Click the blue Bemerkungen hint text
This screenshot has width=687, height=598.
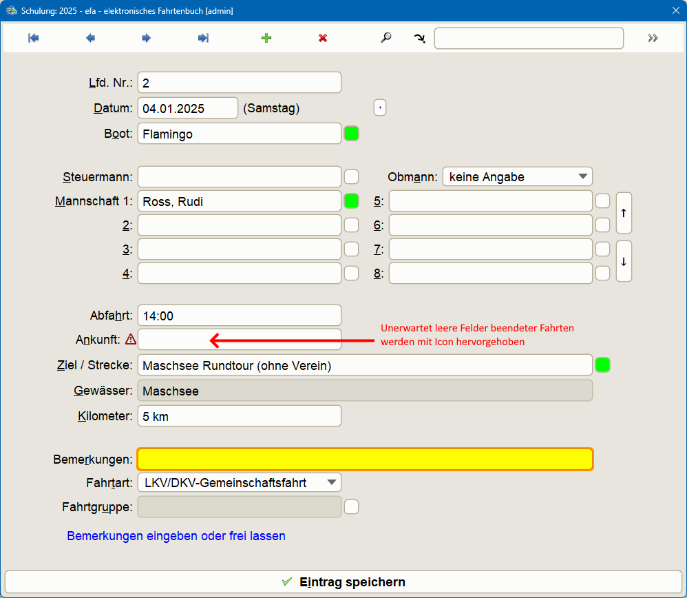176,536
